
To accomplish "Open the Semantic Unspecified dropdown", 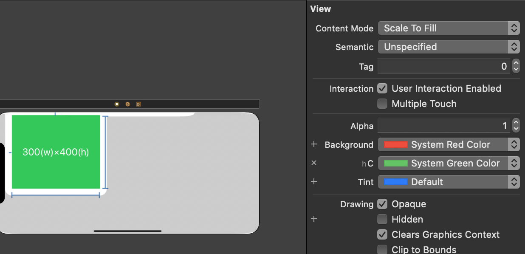I will point(449,47).
